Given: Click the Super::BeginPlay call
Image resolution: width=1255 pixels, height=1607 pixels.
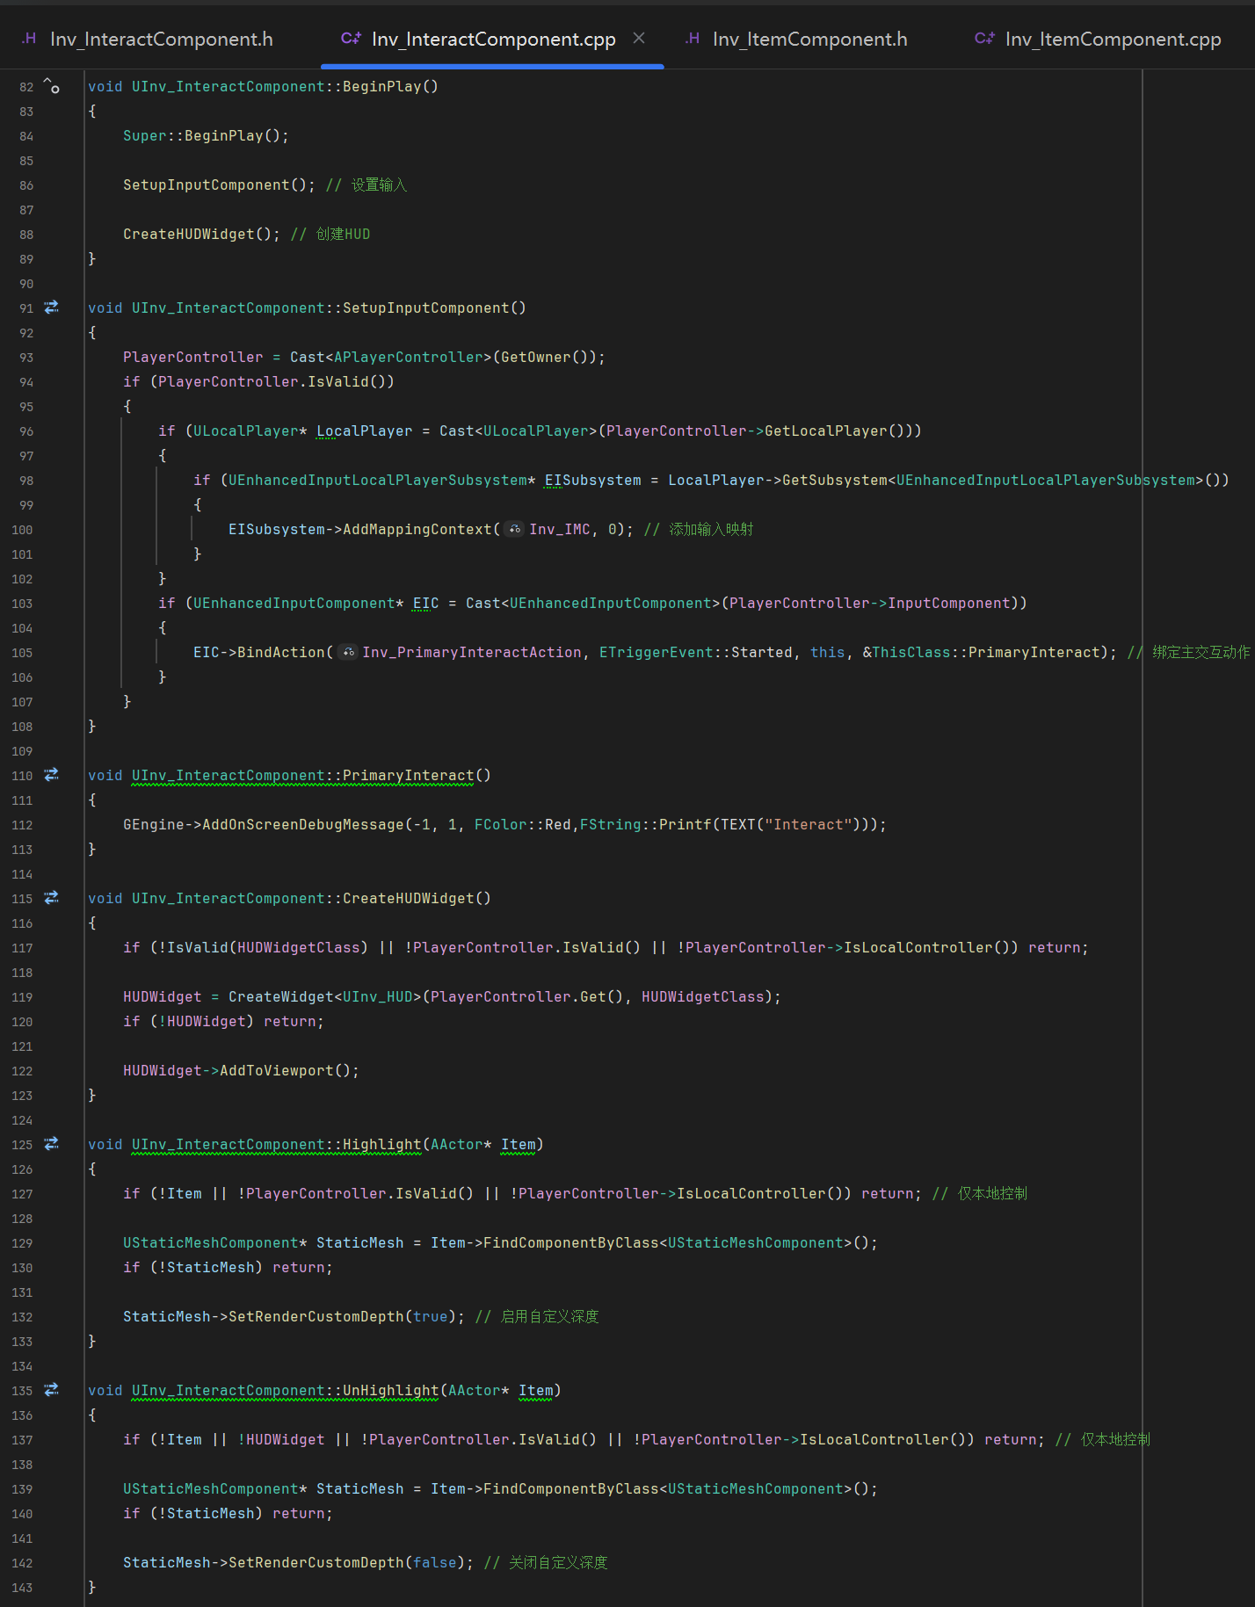Looking at the screenshot, I should pyautogui.click(x=206, y=135).
